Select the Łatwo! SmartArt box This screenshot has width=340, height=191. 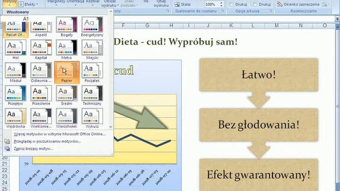[259, 75]
